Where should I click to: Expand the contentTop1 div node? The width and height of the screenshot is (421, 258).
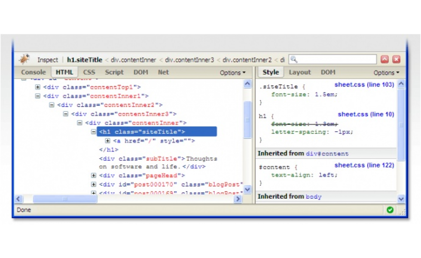(38, 87)
